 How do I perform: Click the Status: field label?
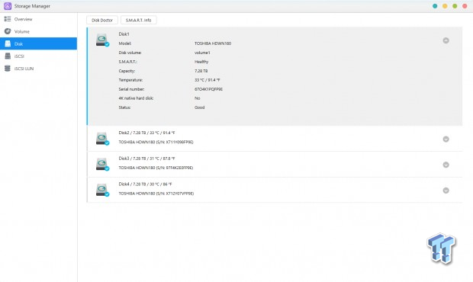(124, 107)
